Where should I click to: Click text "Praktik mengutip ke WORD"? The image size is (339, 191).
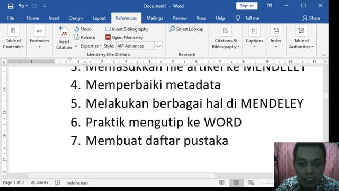[164, 123]
